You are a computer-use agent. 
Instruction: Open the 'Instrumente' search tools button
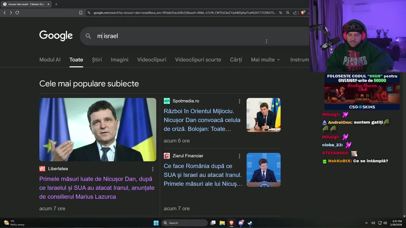tap(299, 60)
